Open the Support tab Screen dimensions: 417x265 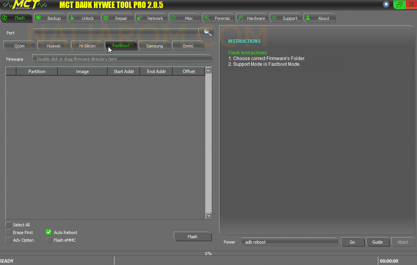(x=286, y=18)
